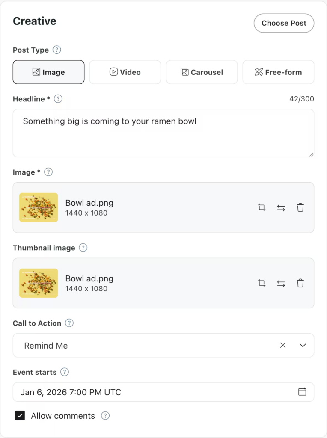Choose the Free-form post type
This screenshot has width=327, height=438.
click(x=278, y=72)
